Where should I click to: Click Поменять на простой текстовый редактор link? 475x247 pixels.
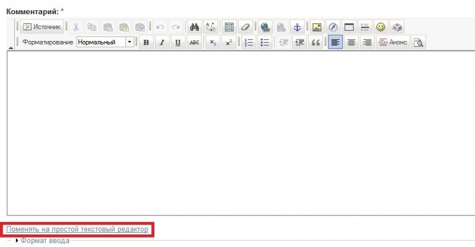[77, 229]
